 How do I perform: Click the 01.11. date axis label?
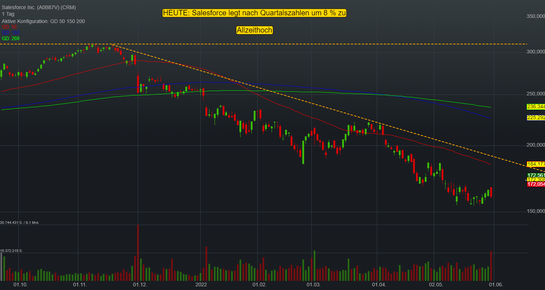click(79, 285)
